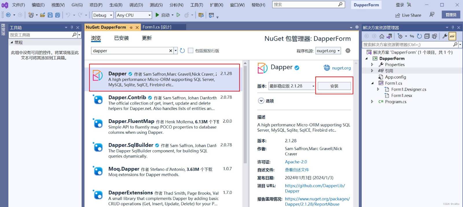
Task: Switch to the 更新 updates tab
Action: [x=147, y=38]
